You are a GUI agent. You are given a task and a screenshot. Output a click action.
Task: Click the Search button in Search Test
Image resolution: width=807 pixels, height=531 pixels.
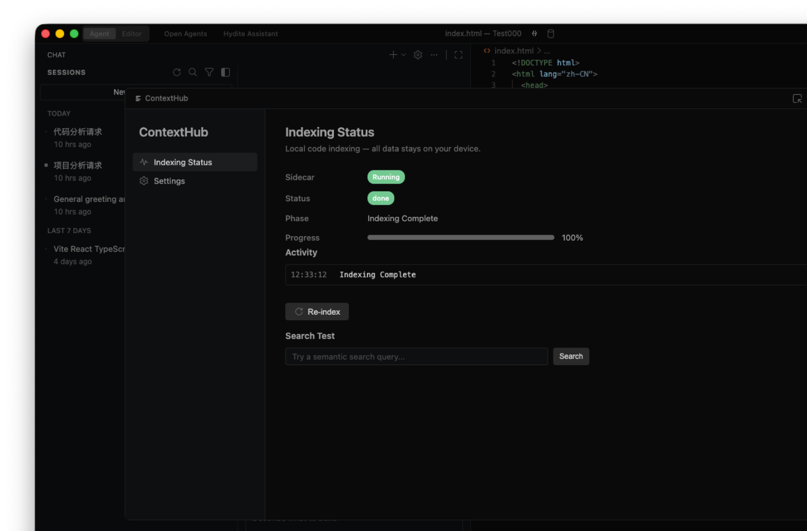click(x=571, y=356)
